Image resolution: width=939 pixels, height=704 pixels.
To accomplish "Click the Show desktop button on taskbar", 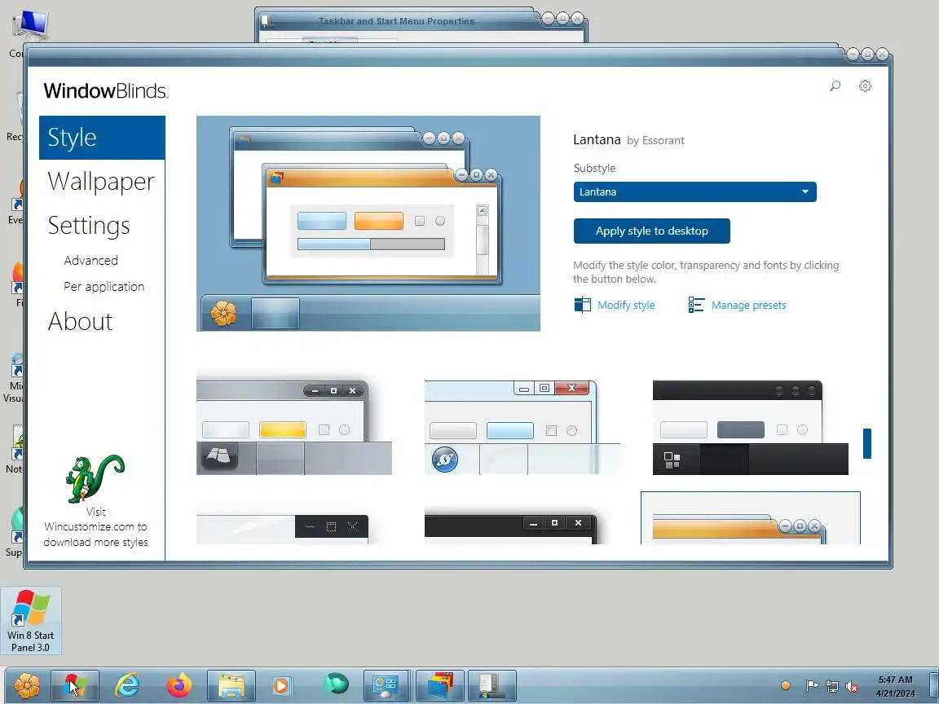I will pos(933,686).
